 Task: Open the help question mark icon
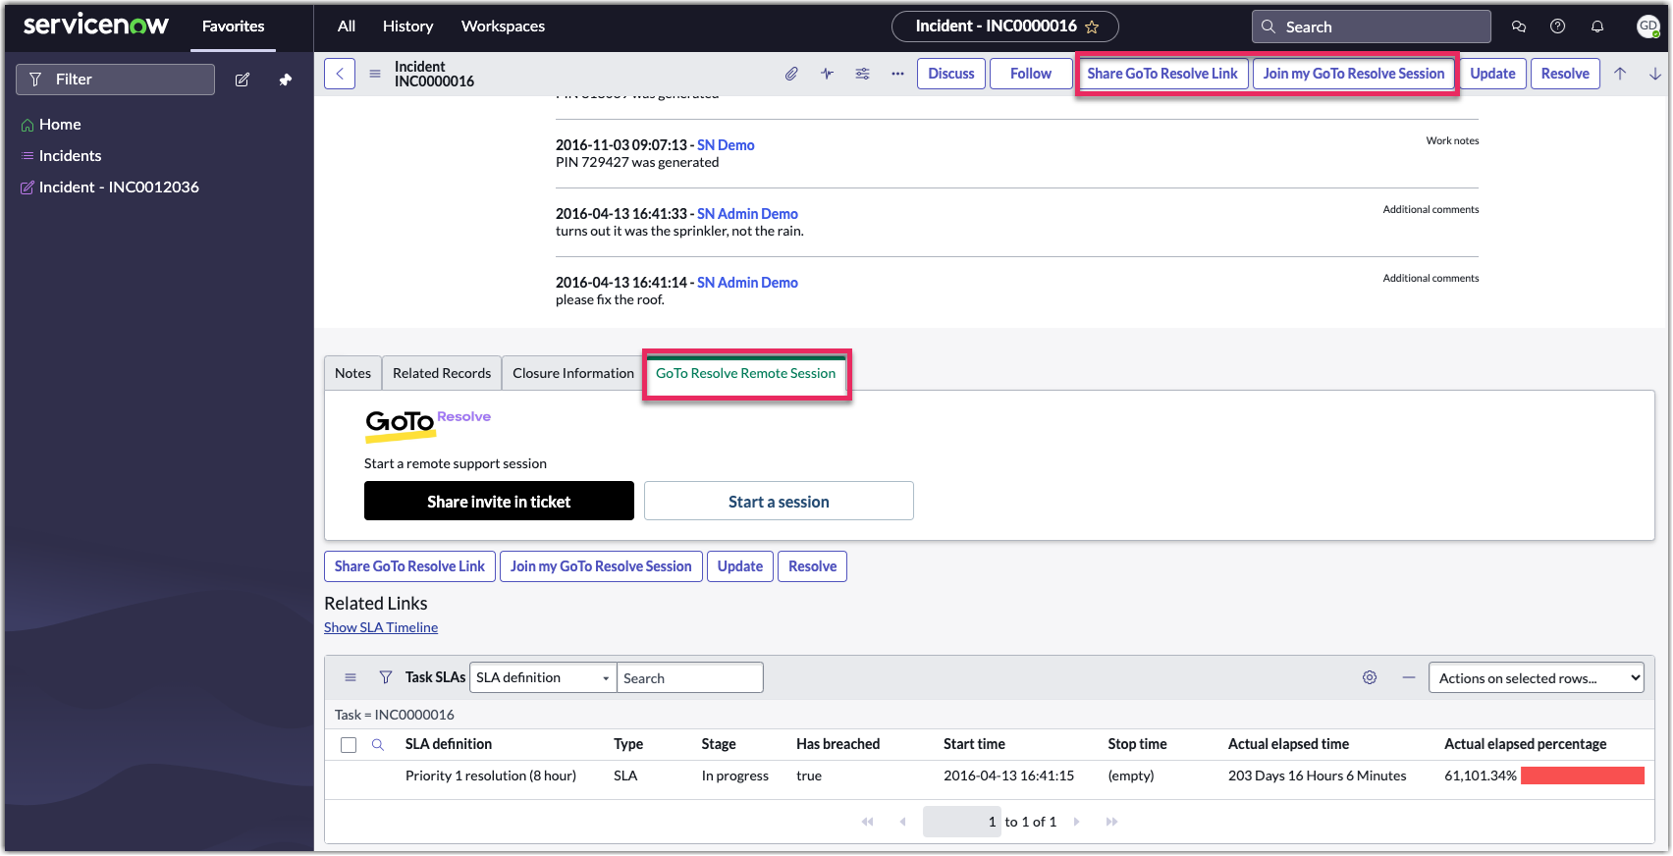[1557, 27]
